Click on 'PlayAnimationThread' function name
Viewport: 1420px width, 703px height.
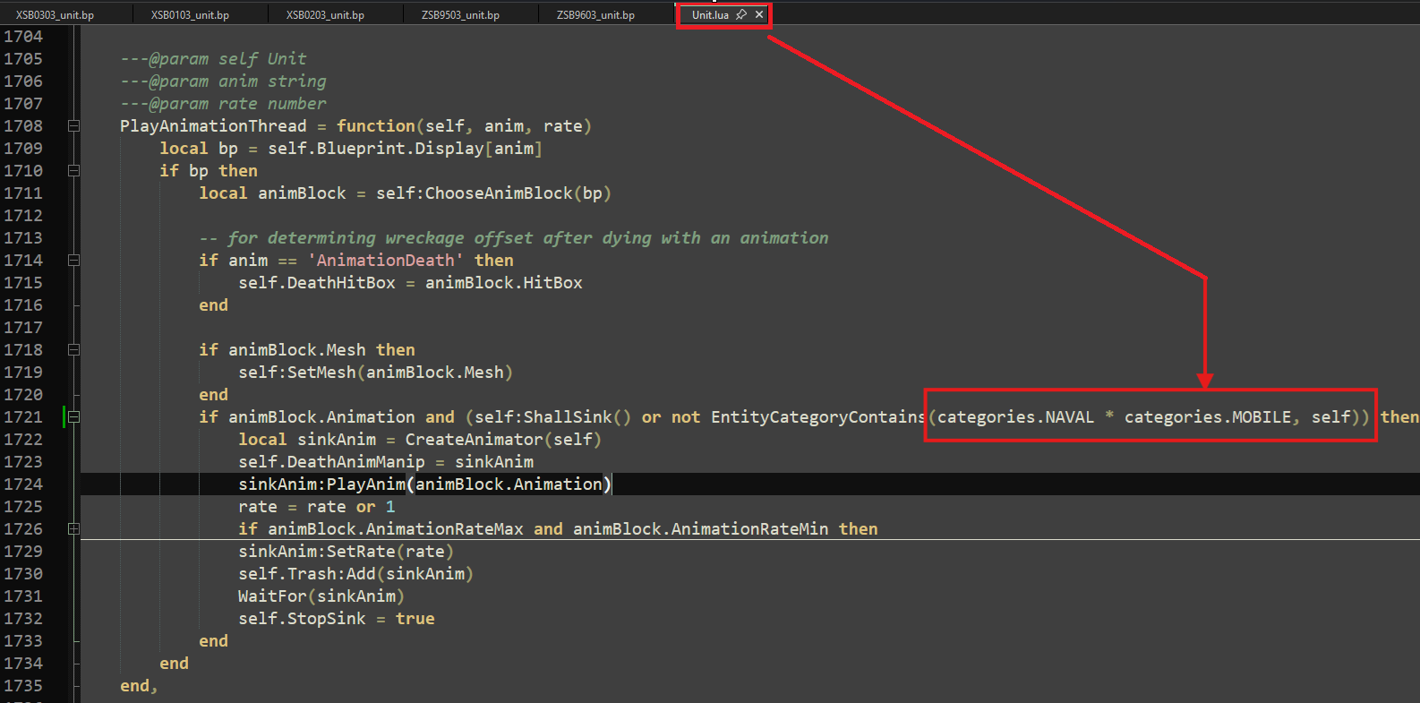tap(213, 126)
